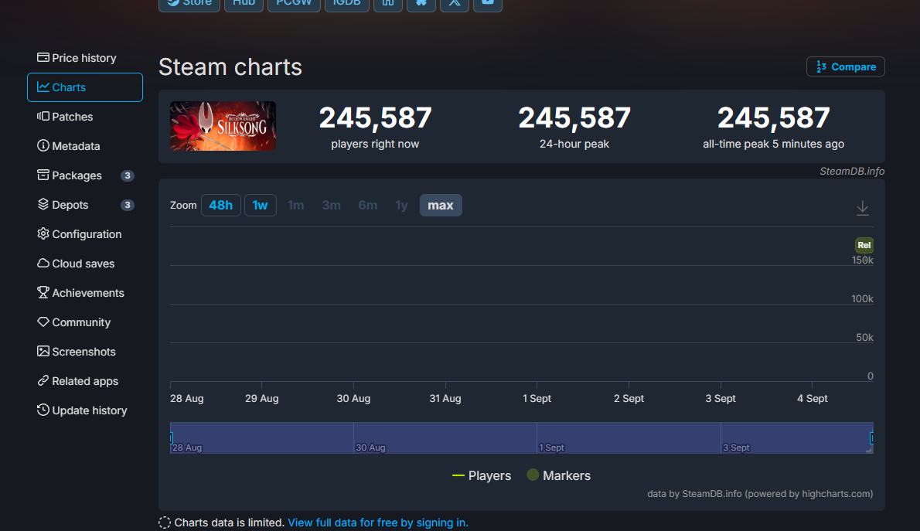Open 'View full data for free by signing in' link
This screenshot has height=531, width=920.
[378, 522]
